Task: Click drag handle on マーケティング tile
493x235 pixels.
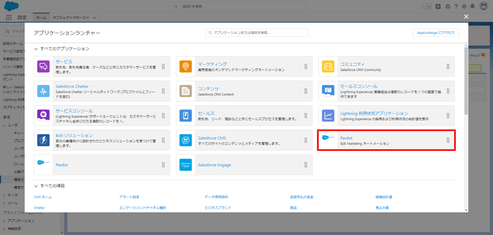Action: coord(306,66)
